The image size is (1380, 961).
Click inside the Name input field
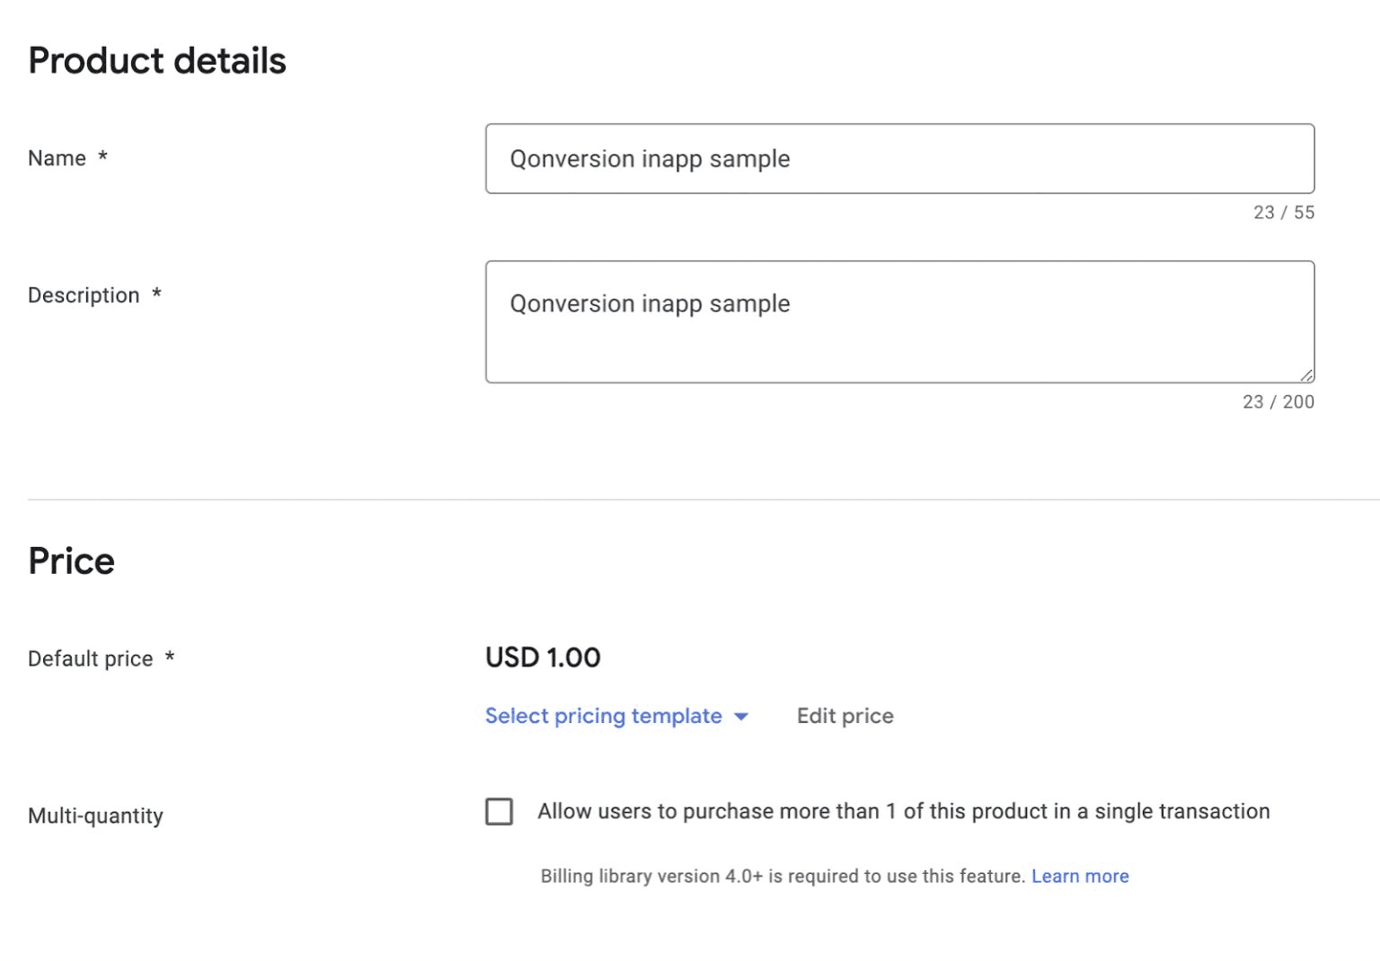[898, 159]
